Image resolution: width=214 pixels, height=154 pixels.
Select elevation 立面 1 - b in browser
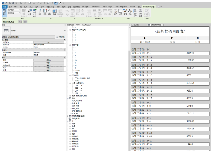pos(78,88)
